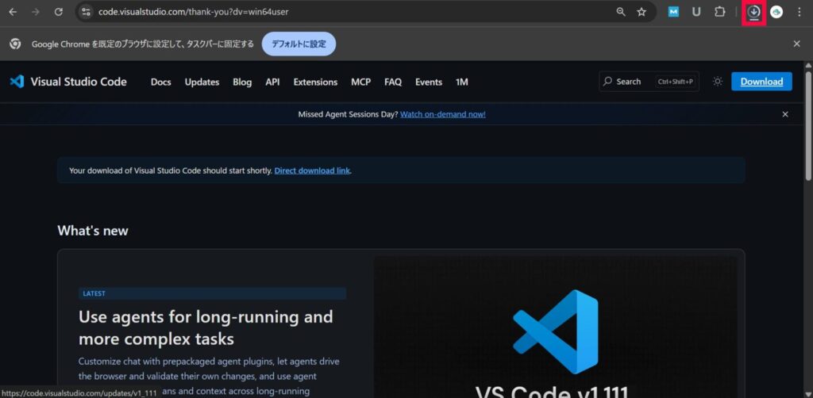
Task: Open the Blog menu item
Action: (242, 82)
